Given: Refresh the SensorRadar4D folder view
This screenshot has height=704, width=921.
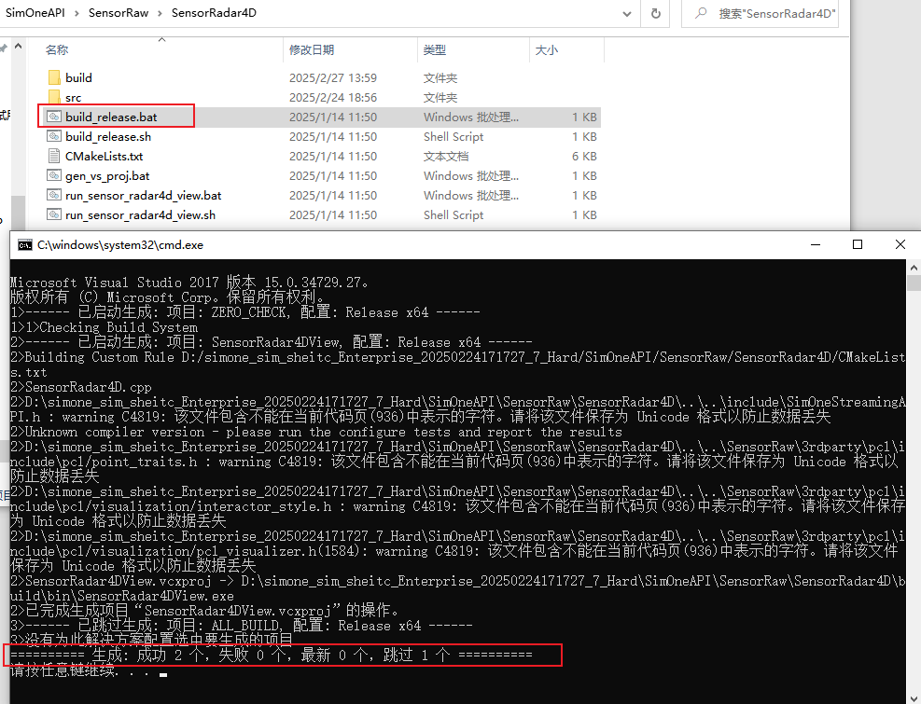Looking at the screenshot, I should pos(655,13).
